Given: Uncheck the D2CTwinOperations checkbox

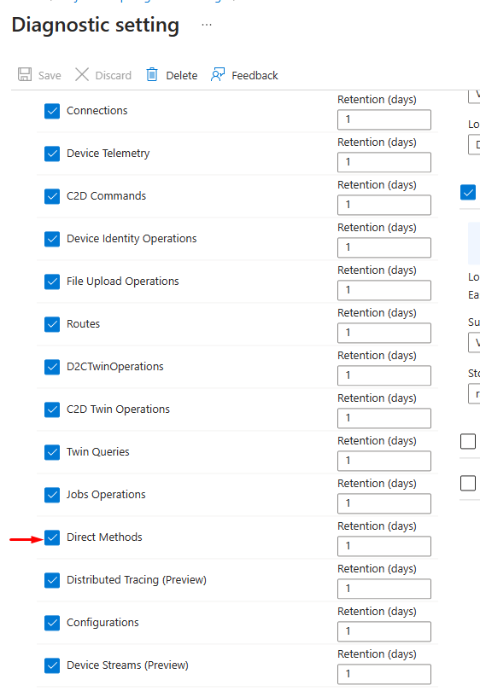Looking at the screenshot, I should 52,367.
